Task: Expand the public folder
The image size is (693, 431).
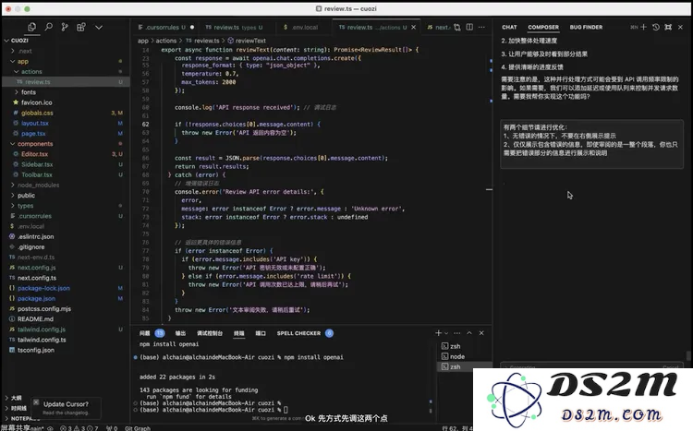Action: click(x=26, y=195)
